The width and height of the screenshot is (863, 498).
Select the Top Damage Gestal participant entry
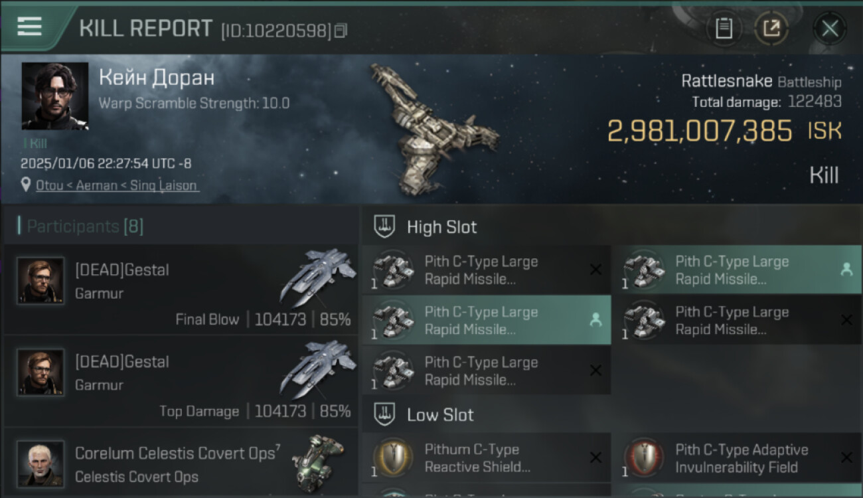coord(181,380)
